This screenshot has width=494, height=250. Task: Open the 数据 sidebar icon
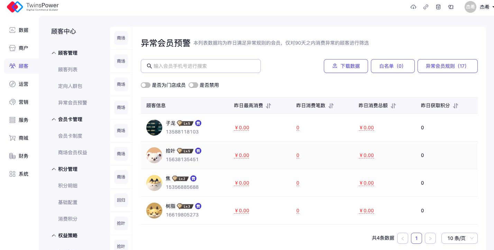[x=12, y=30]
